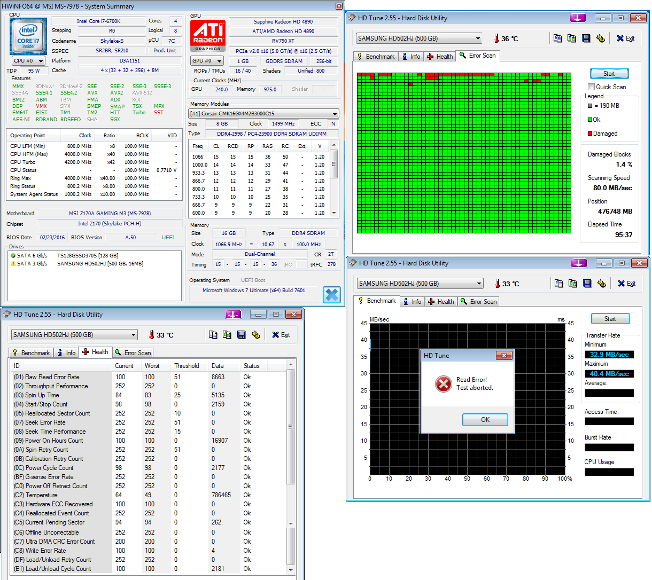Copy screenshot icon in Health HD Tune window
The height and width of the screenshot is (580, 652).
pyautogui.click(x=227, y=335)
